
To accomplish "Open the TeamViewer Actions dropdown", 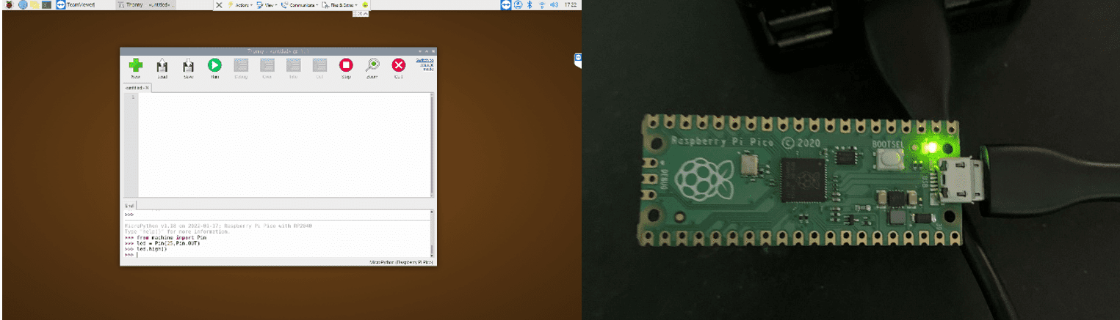I will click(x=240, y=4).
